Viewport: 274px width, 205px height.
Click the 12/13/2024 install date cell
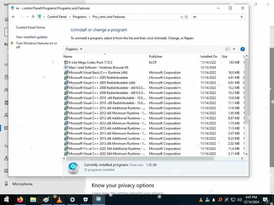(208, 68)
